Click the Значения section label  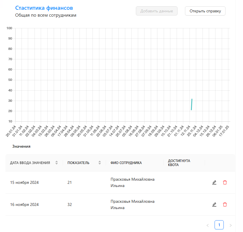pyautogui.click(x=21, y=147)
